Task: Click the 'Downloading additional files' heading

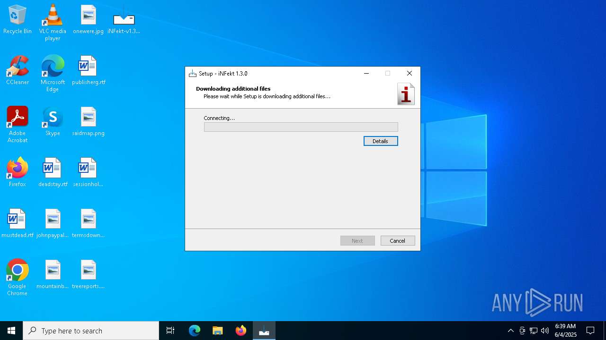Action: 233,89
